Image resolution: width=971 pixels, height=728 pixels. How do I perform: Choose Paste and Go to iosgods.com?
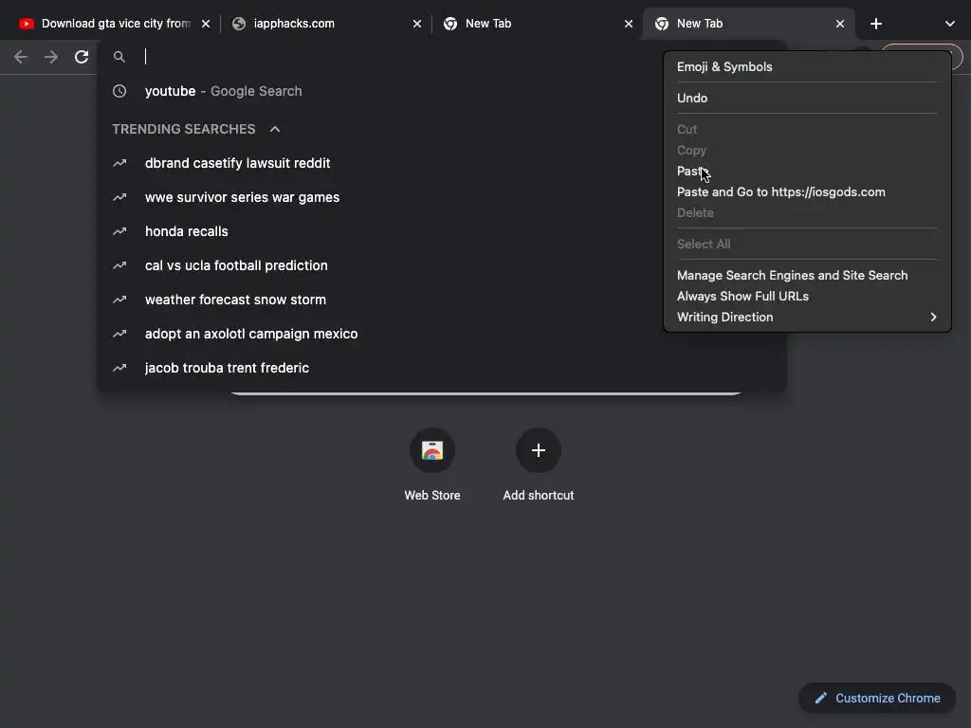pyautogui.click(x=780, y=191)
